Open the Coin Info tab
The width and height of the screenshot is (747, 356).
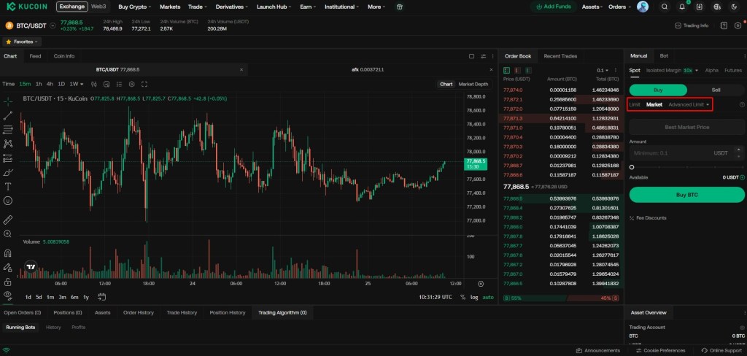tap(64, 55)
